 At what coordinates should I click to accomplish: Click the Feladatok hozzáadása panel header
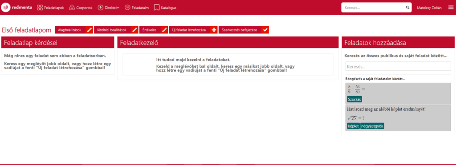[398, 42]
